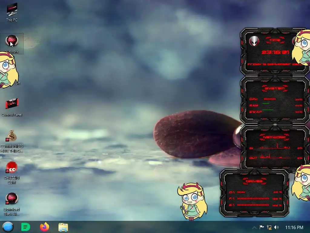This screenshot has width=310, height=233.
Task: Click the blue orb Start button
Action: (x=8, y=227)
